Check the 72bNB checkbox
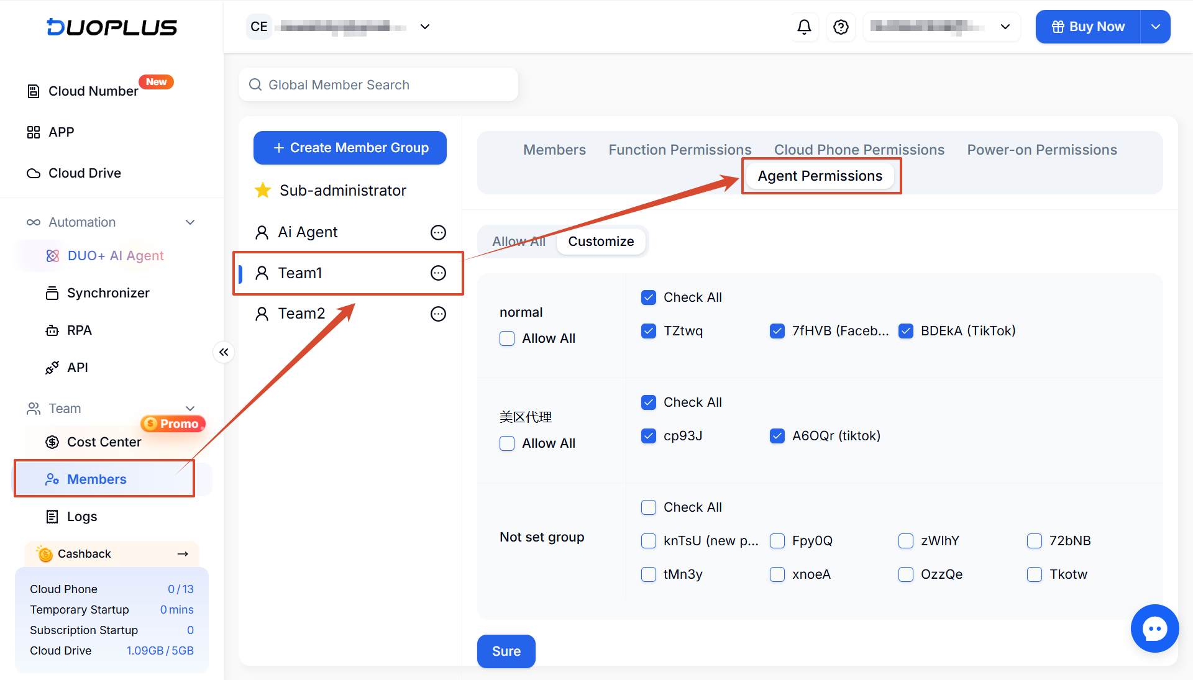 point(1035,541)
